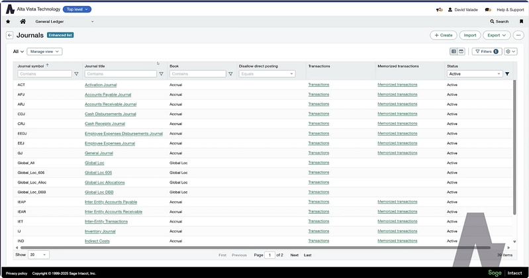This screenshot has height=278, width=529.
Task: Expand the Export dropdown button
Action: [496, 35]
